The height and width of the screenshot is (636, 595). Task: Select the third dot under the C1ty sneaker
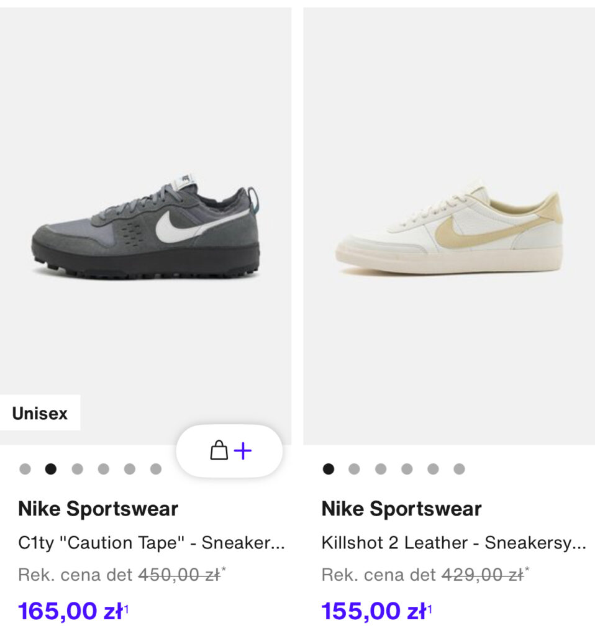tap(77, 469)
